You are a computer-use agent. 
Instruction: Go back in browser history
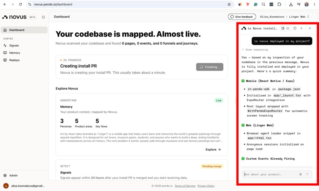click(5, 4)
